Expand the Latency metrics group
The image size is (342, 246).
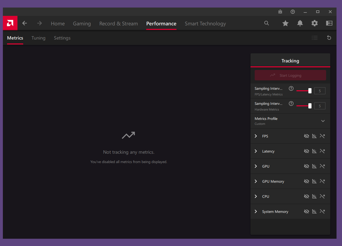(x=256, y=151)
